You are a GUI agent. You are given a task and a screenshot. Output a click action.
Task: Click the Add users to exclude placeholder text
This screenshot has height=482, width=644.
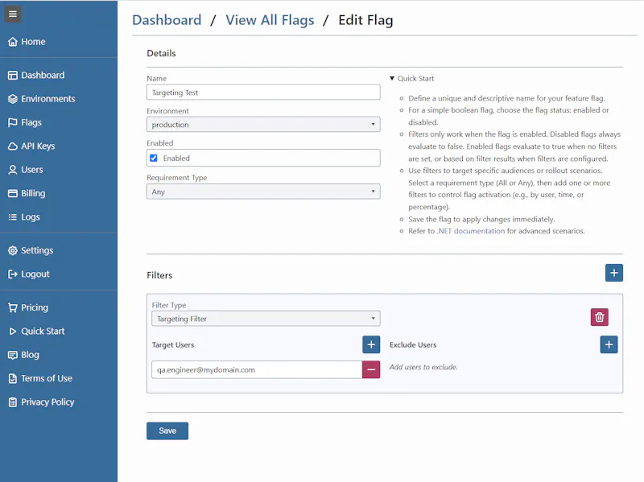tap(423, 367)
